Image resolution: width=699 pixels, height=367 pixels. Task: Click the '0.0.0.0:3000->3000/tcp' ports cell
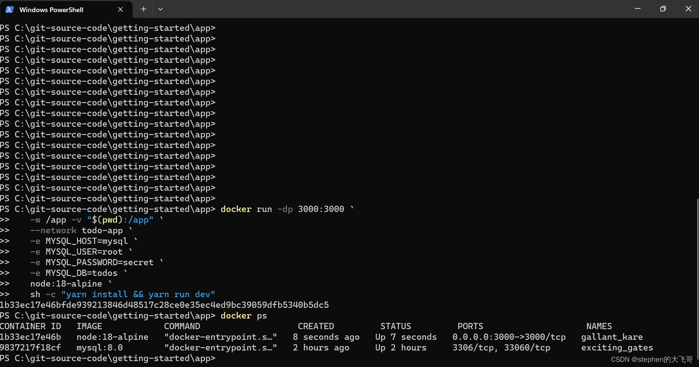(509, 337)
